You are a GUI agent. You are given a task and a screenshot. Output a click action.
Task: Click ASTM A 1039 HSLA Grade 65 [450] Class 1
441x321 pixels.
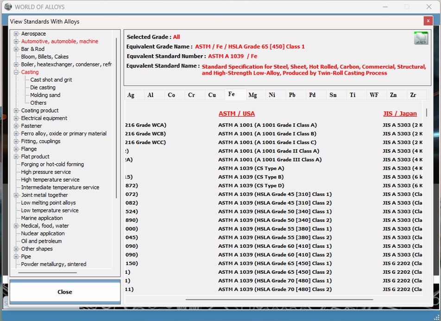[275, 263]
